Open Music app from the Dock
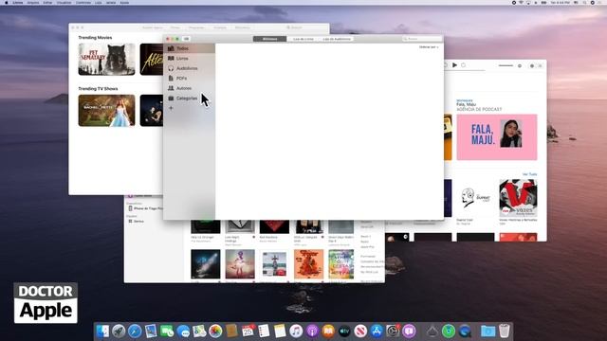Screen dimensions: 607x341 pyautogui.click(x=296, y=331)
